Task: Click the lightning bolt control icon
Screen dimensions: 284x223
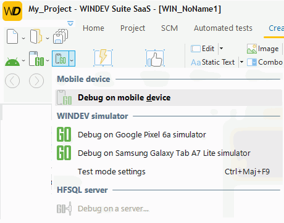Action: (x=103, y=58)
